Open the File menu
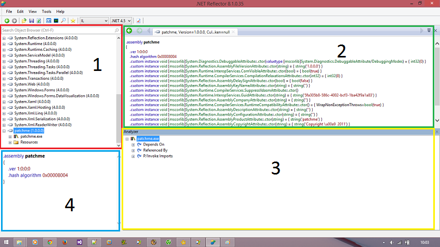The image size is (440, 247). pos(9,11)
